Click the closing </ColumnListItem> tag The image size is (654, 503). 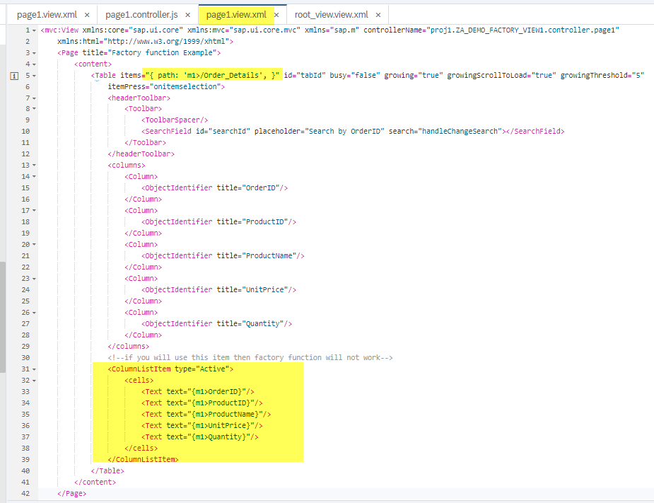pyautogui.click(x=143, y=459)
